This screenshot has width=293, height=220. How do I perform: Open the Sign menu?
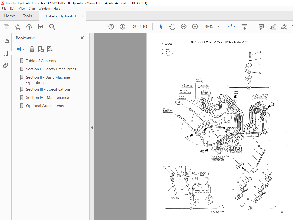32,9
